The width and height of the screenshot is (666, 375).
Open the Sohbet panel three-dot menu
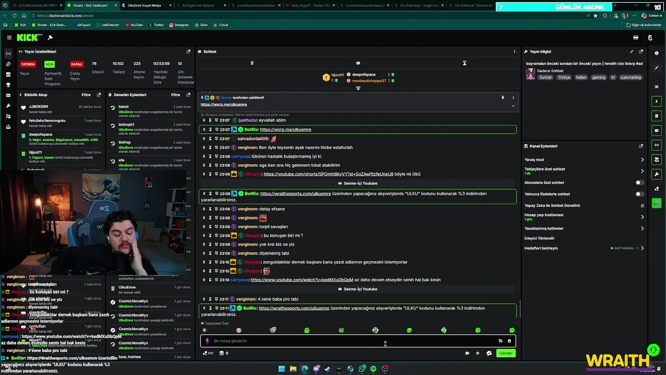[x=515, y=52]
